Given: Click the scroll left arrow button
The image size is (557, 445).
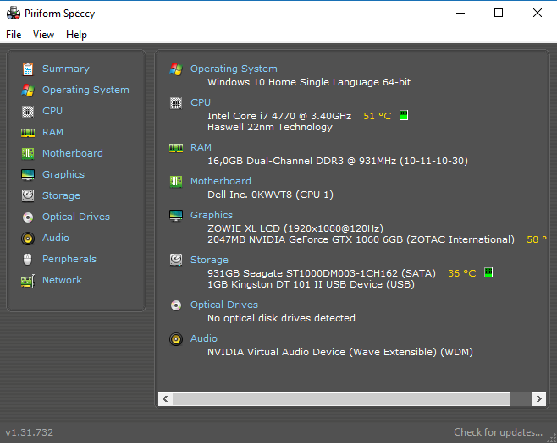Looking at the screenshot, I should [165, 398].
